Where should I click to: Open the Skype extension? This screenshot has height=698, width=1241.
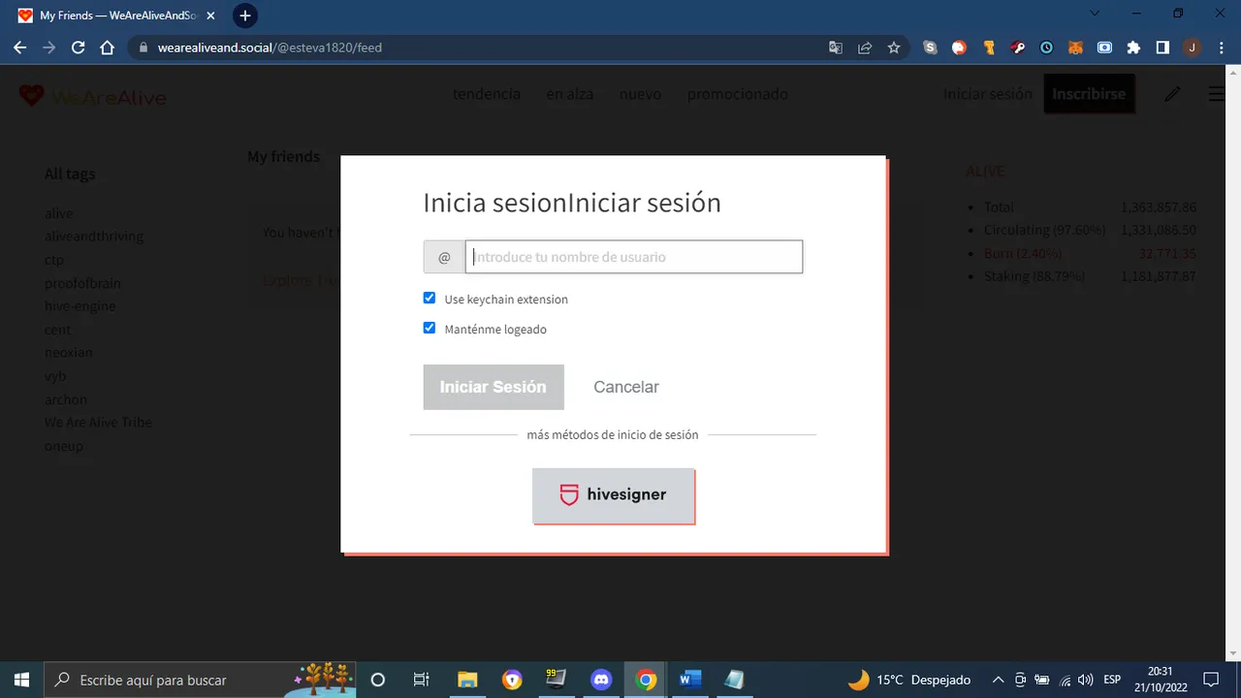point(931,48)
